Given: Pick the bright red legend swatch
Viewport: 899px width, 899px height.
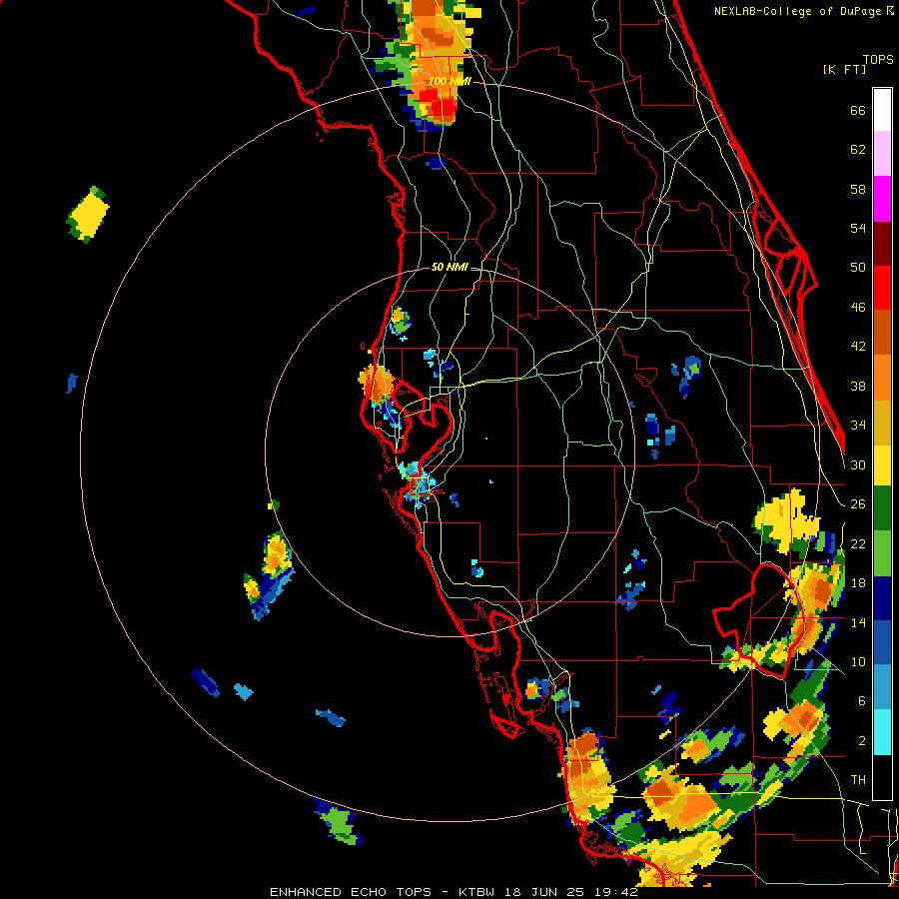Looking at the screenshot, I should pyautogui.click(x=882, y=288).
